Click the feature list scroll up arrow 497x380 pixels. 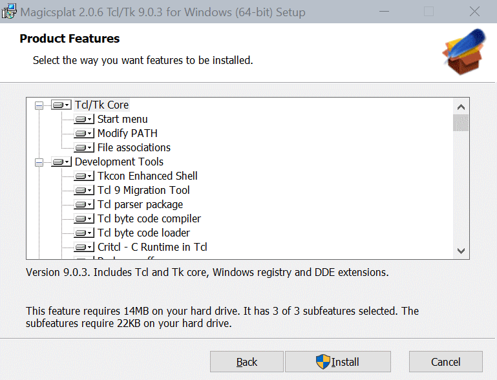point(461,107)
